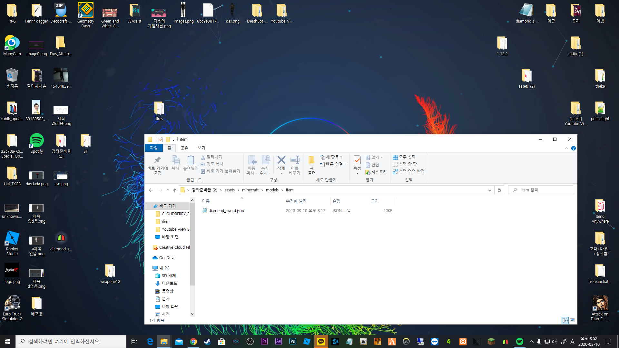Open 빠른 연결 dropdown
Viewport: 619px width, 348px height.
(x=333, y=164)
